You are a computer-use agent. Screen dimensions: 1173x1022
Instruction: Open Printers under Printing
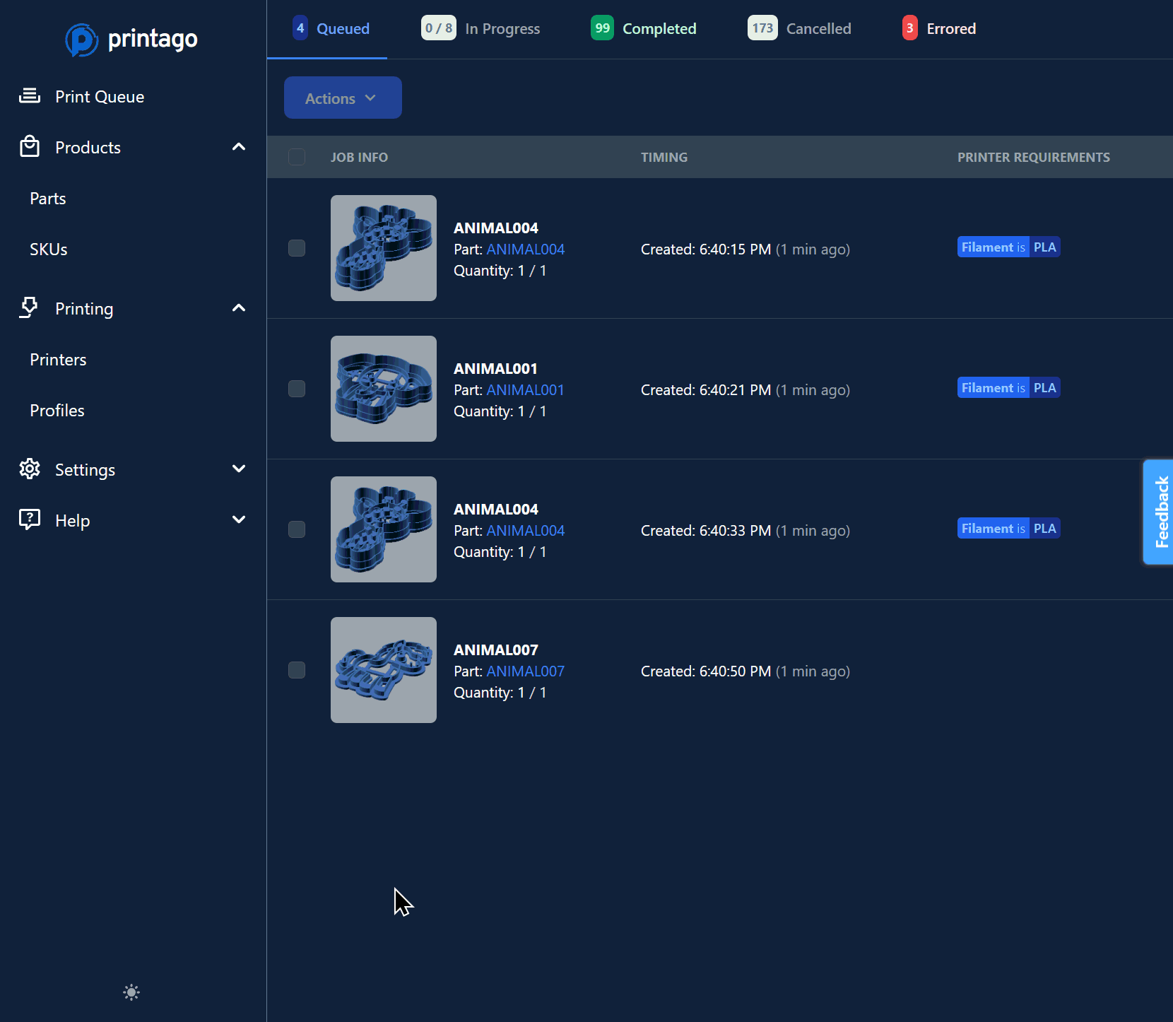click(x=58, y=360)
